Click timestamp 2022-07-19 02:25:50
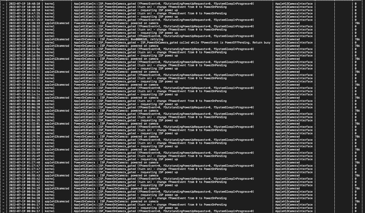This screenshot has height=213, width=365. pos(24,150)
